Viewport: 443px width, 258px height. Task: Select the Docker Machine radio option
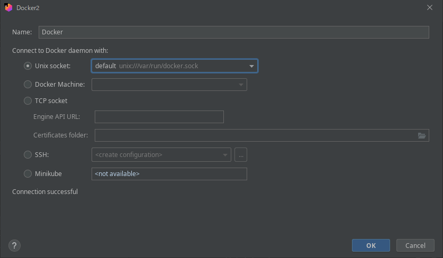point(28,85)
